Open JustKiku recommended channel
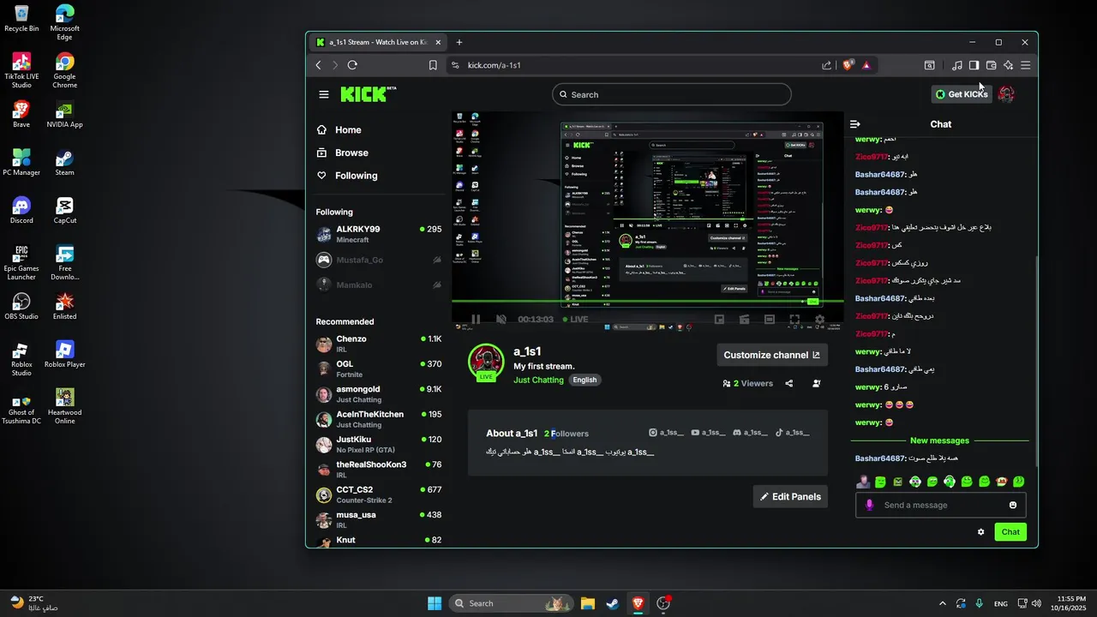The image size is (1097, 617). pyautogui.click(x=378, y=445)
